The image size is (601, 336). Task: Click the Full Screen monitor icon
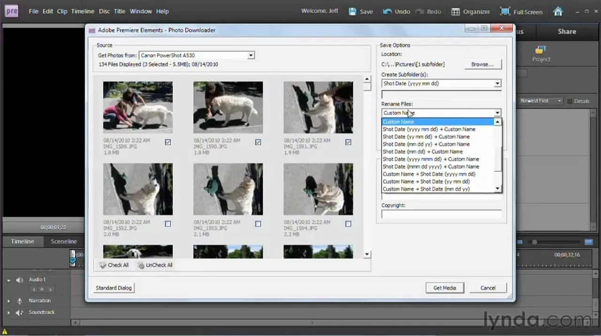(505, 11)
